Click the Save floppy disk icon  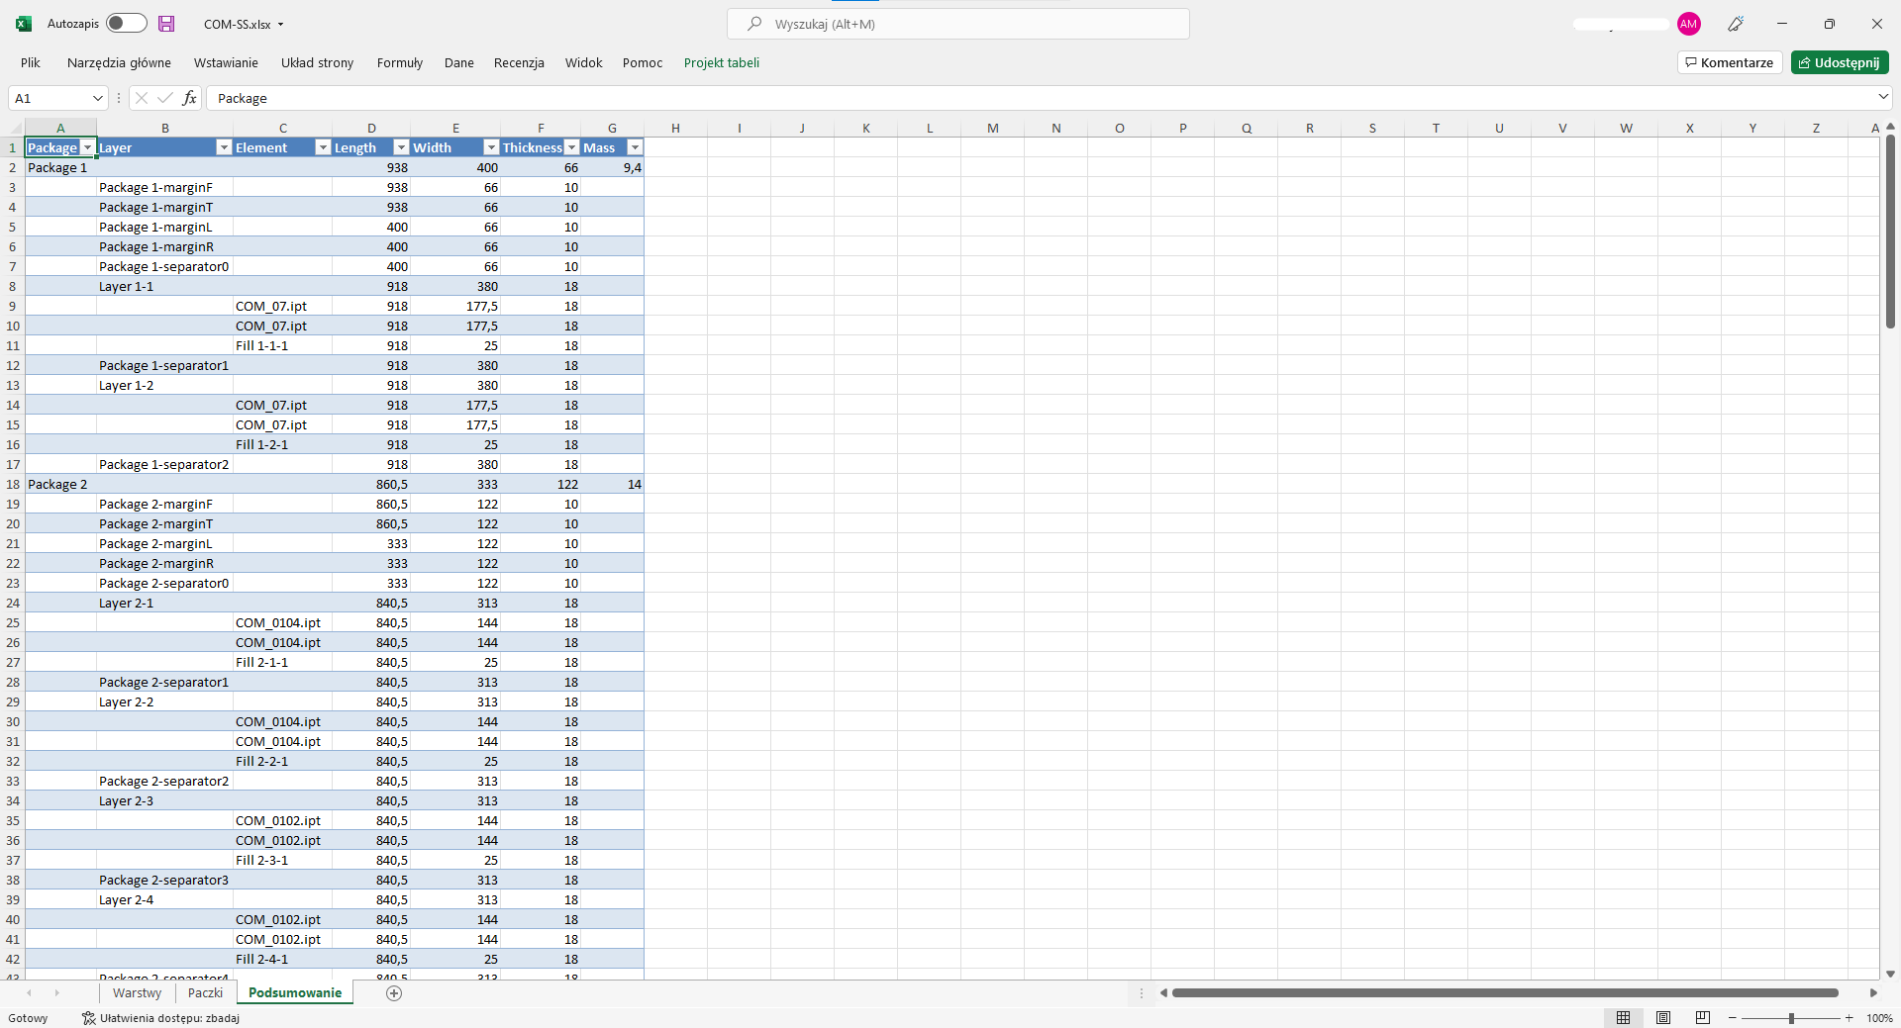[x=166, y=24]
